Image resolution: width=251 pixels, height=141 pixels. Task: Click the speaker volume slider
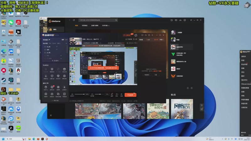coord(99,94)
